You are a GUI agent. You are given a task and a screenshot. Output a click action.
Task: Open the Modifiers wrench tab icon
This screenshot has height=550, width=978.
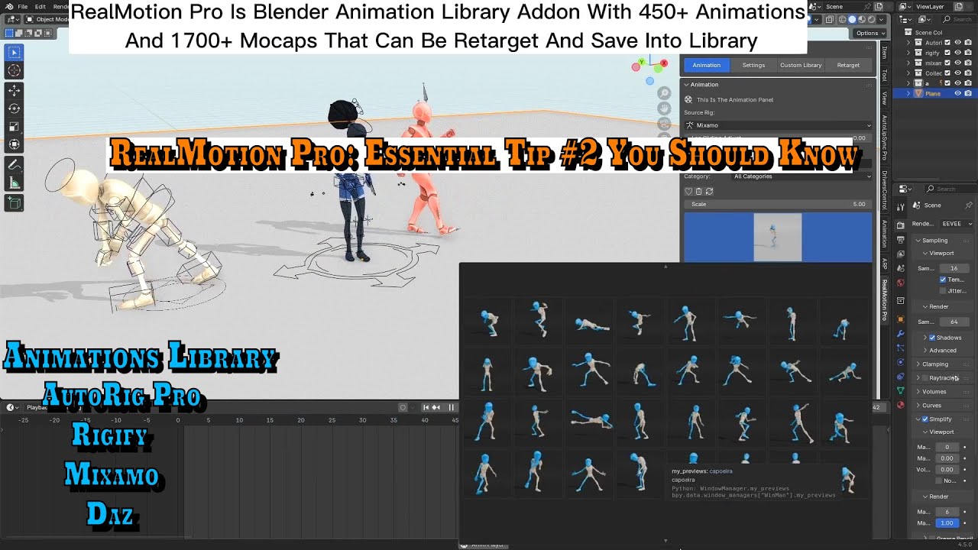[901, 334]
